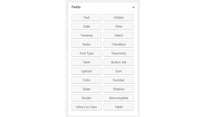Insert a Checkbox field

(119, 44)
